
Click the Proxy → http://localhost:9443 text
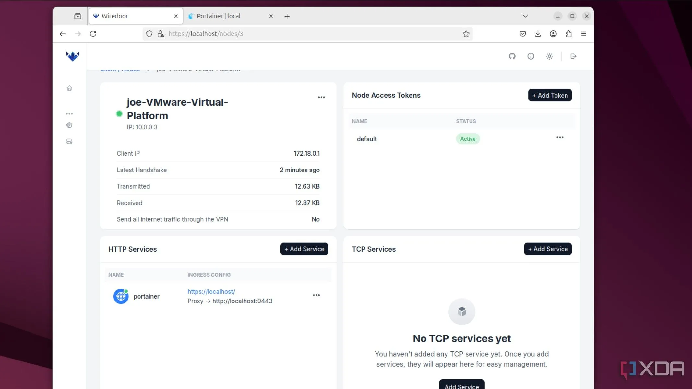pos(230,301)
